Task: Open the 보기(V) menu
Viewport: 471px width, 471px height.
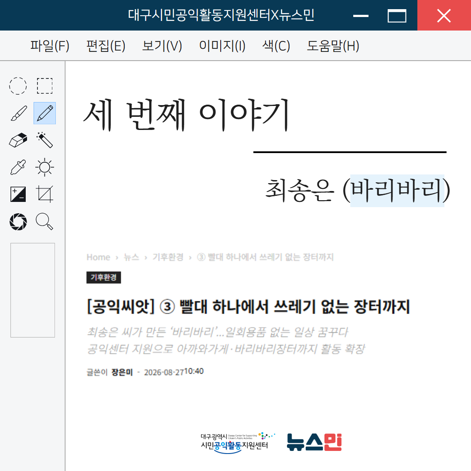Action: tap(162, 46)
